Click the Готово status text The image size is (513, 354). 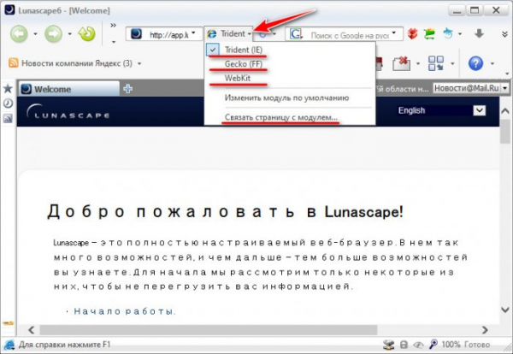tap(477, 345)
